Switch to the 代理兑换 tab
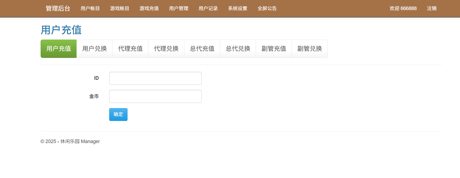 (x=166, y=49)
